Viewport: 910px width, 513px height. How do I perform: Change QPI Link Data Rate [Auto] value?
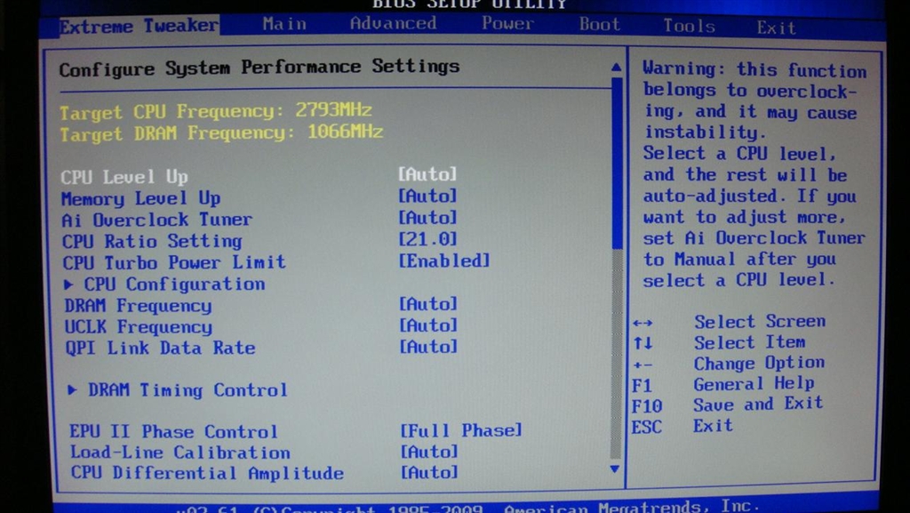click(x=428, y=347)
